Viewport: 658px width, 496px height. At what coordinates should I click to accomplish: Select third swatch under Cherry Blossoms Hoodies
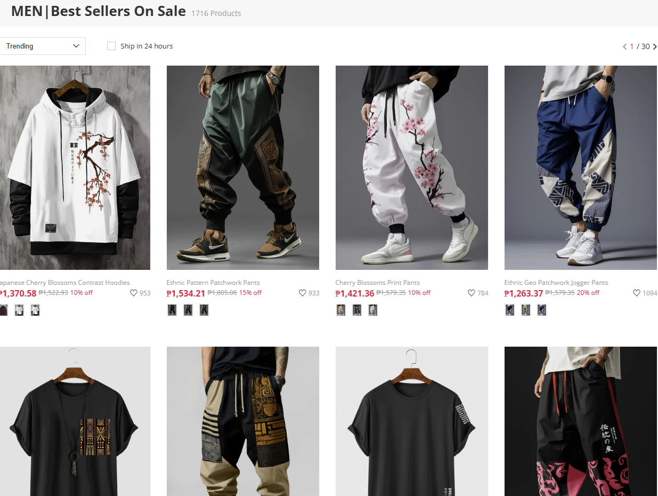[35, 310]
